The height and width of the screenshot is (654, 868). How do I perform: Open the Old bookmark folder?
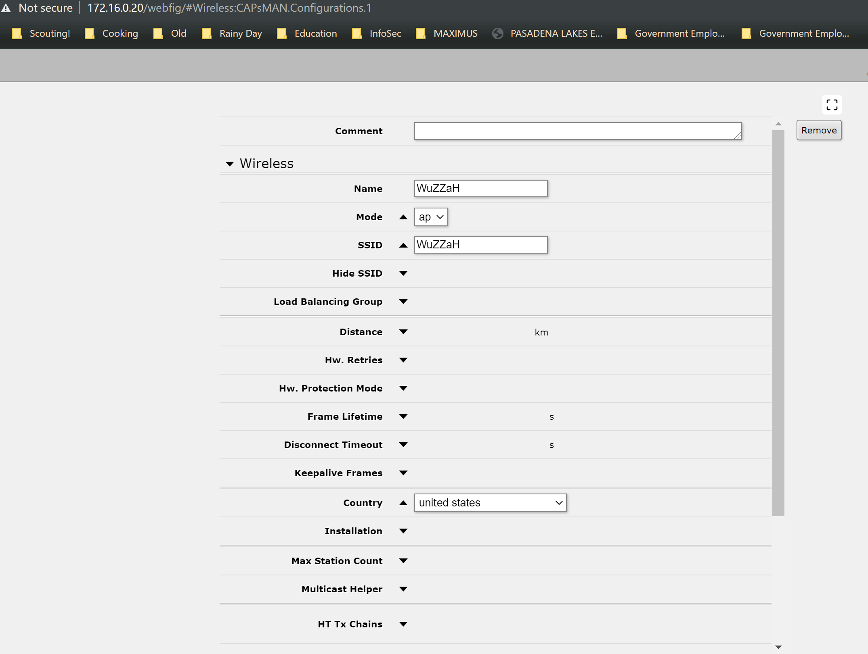(x=170, y=33)
